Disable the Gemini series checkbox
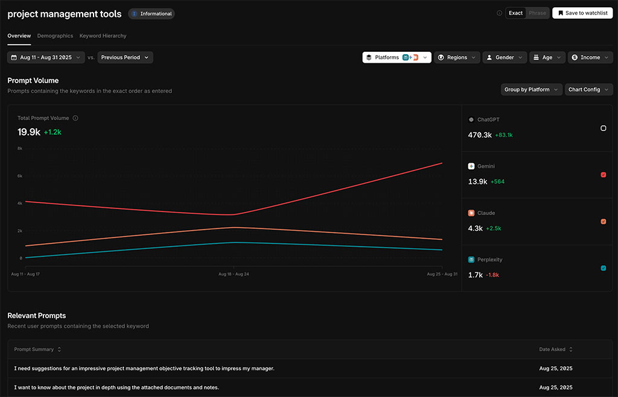Screen dimensions: 618x397 click(603, 175)
